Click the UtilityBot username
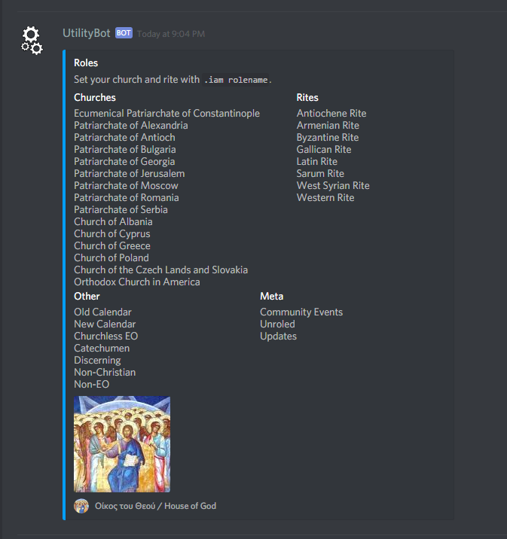Viewport: 507px width, 539px height. point(87,33)
